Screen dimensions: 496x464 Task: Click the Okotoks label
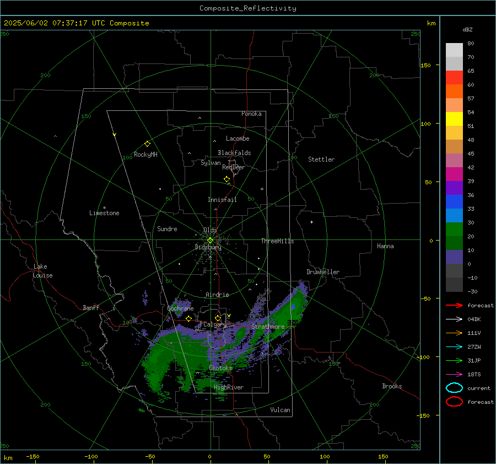(220, 368)
